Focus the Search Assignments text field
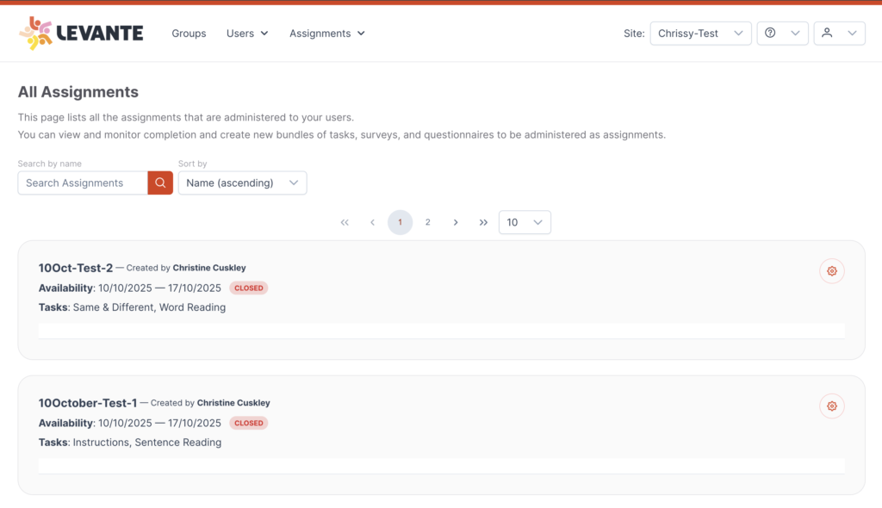The image size is (882, 508). (83, 183)
